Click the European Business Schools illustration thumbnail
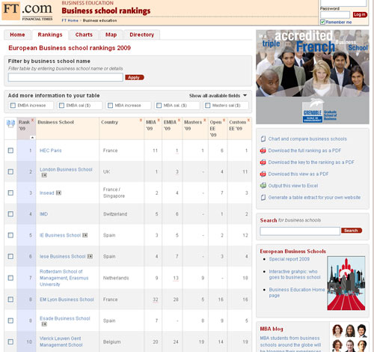Screen dimensions: 374x352 (x=346, y=283)
